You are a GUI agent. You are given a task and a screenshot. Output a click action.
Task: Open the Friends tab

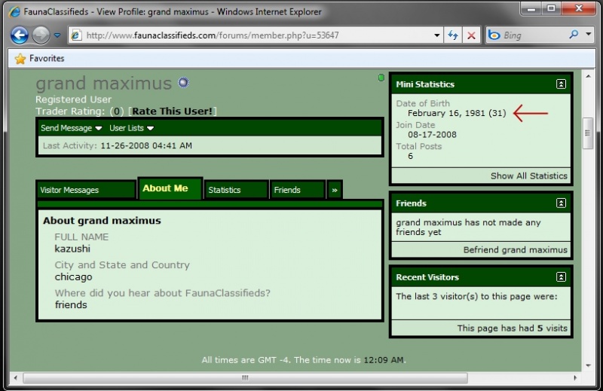tap(297, 190)
